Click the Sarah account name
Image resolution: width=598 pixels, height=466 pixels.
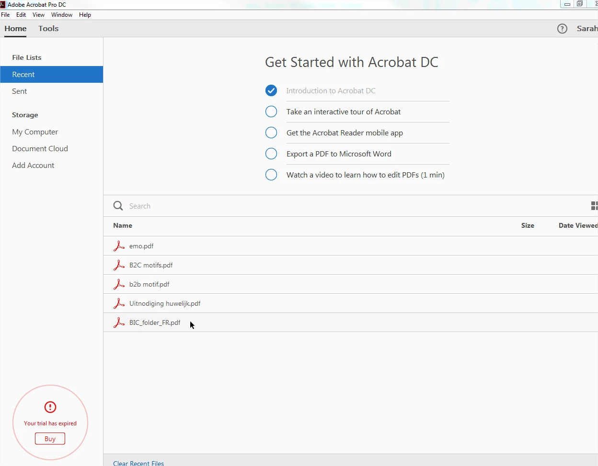point(587,29)
